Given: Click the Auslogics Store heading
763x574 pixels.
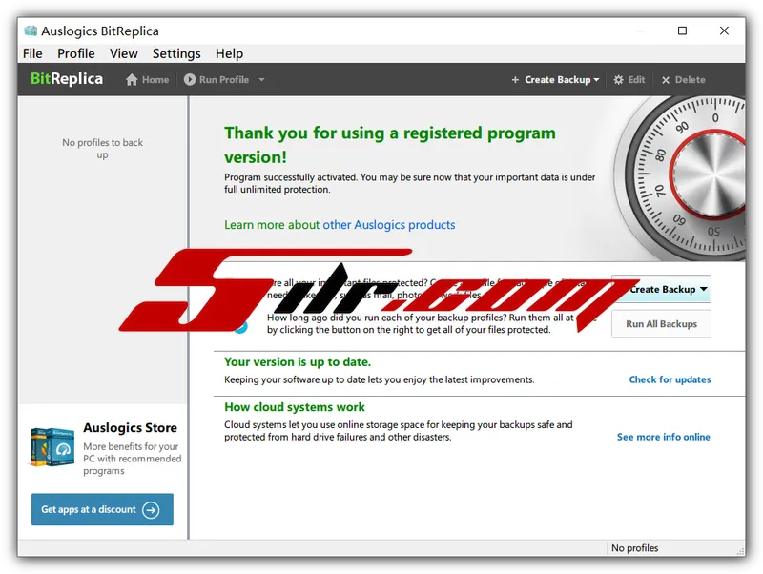Looking at the screenshot, I should tap(130, 427).
